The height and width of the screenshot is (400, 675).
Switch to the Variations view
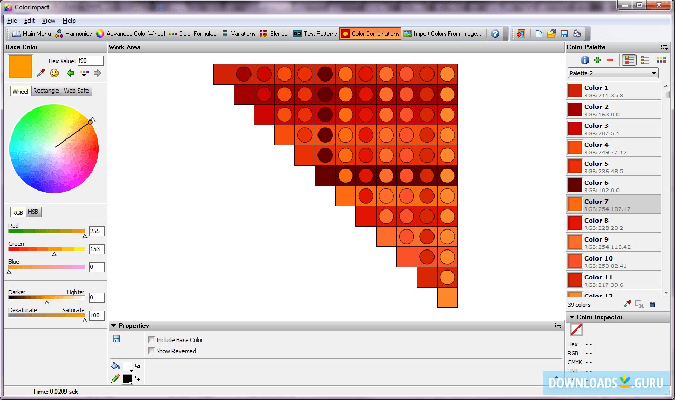(x=238, y=34)
